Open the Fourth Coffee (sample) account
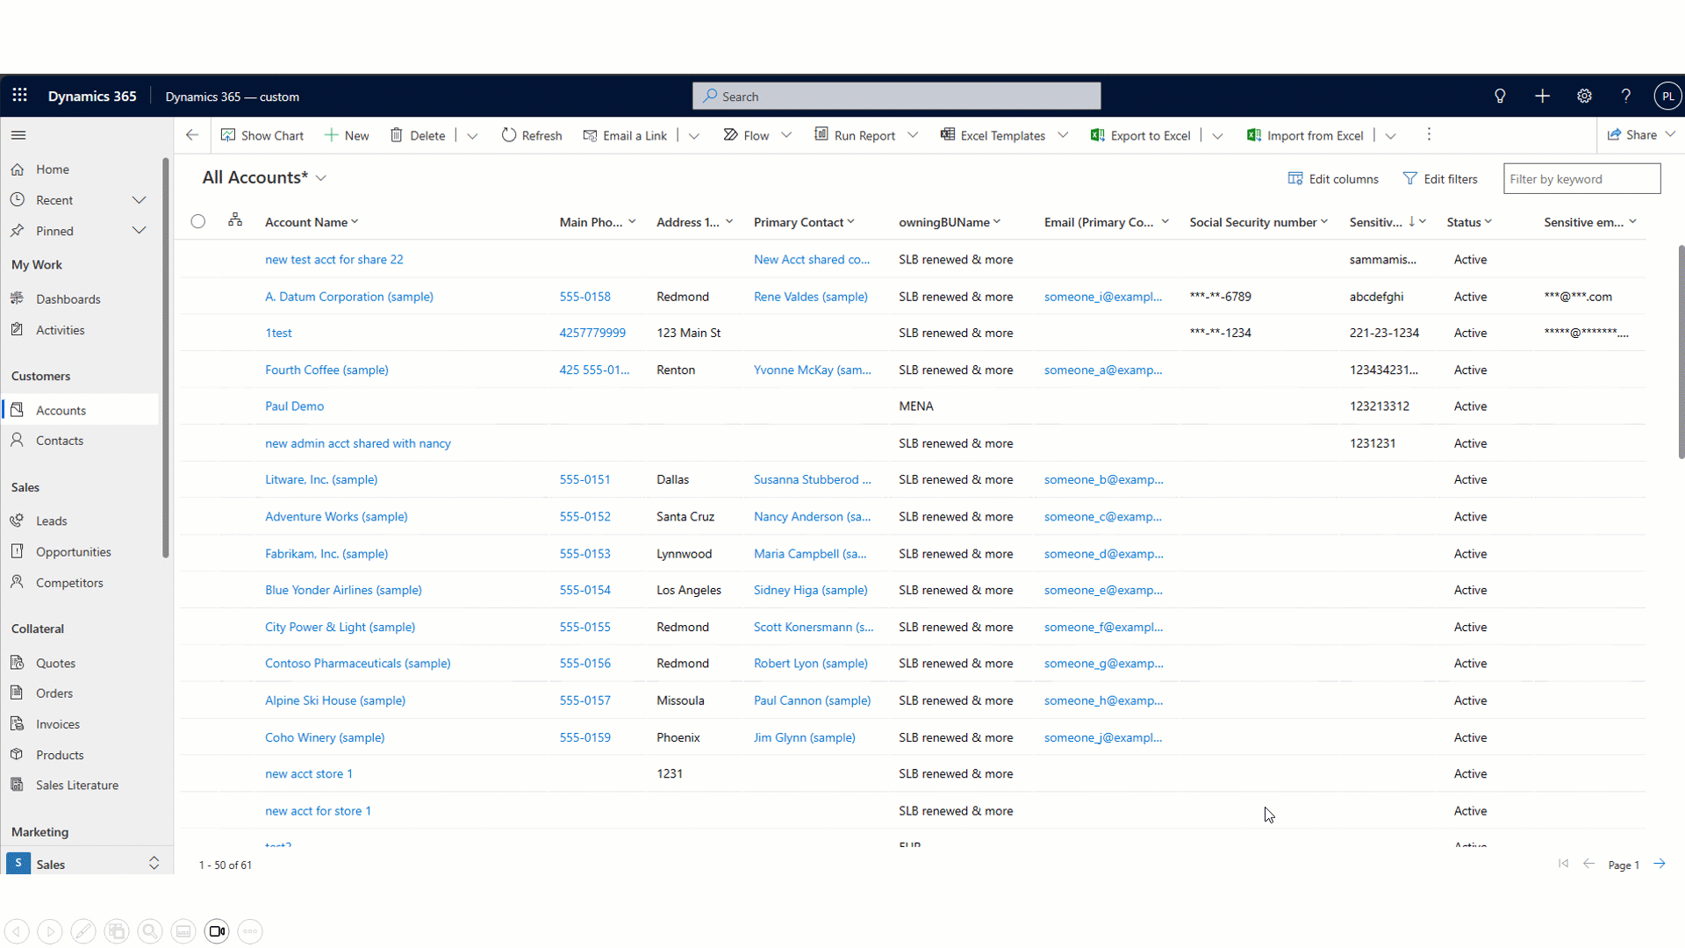The image size is (1685, 948). click(326, 370)
